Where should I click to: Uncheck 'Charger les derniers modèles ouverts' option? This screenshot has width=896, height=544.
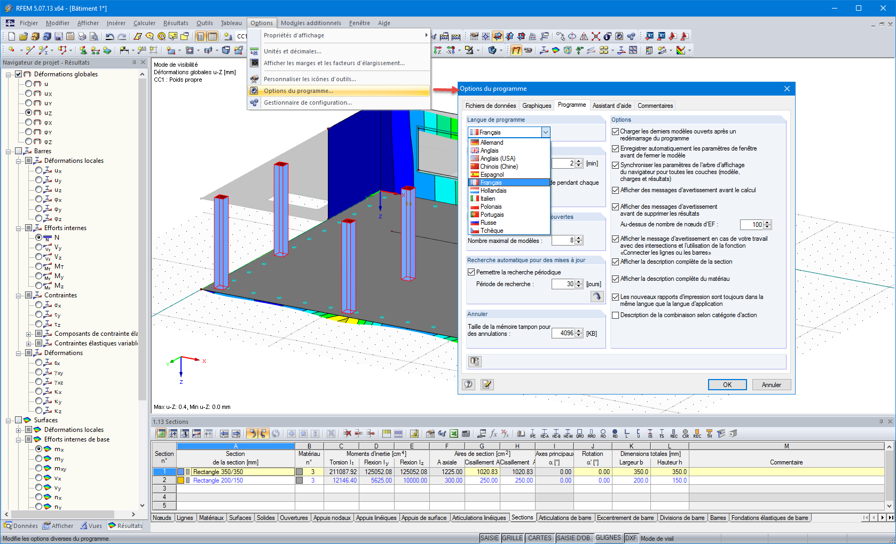coord(616,131)
